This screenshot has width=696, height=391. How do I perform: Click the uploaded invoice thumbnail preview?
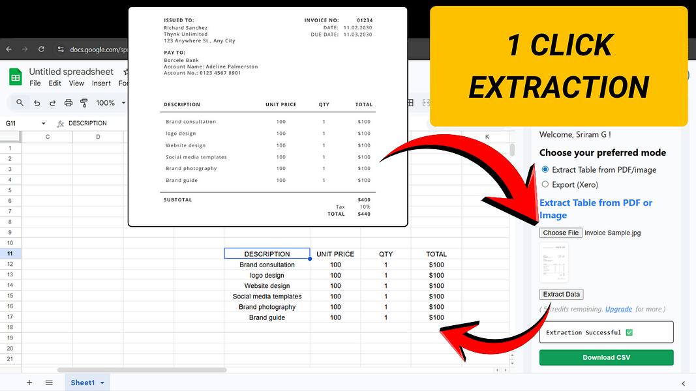click(554, 262)
